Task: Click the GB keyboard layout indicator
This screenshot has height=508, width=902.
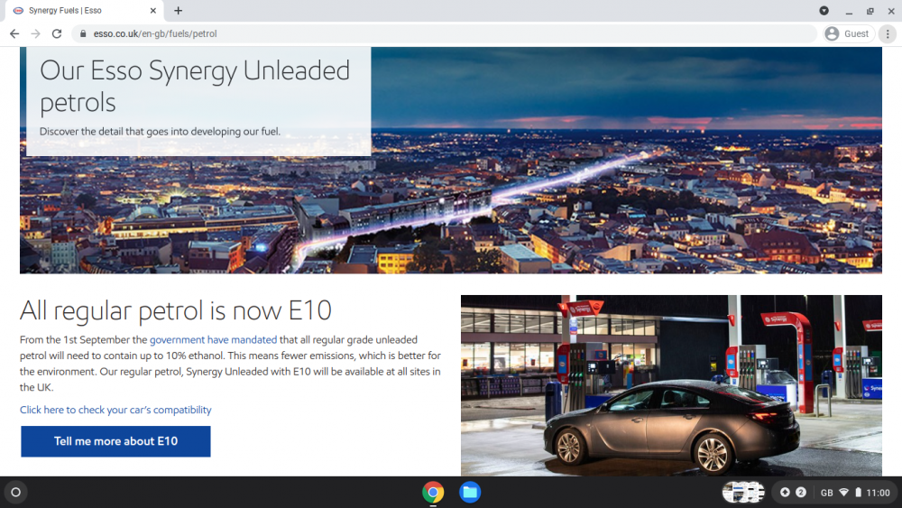Action: point(826,493)
